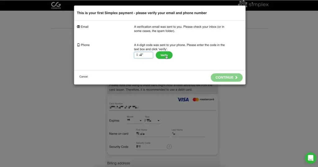Click the Last Name field
The width and height of the screenshot is (318, 167).
(x=188, y=134)
